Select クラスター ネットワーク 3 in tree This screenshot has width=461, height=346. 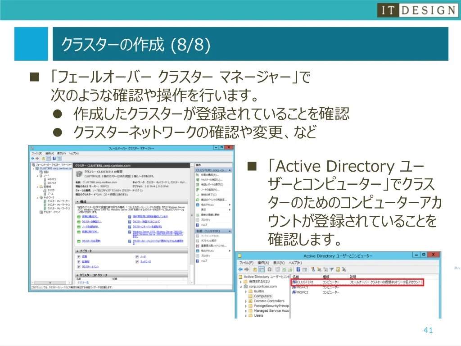(59, 208)
